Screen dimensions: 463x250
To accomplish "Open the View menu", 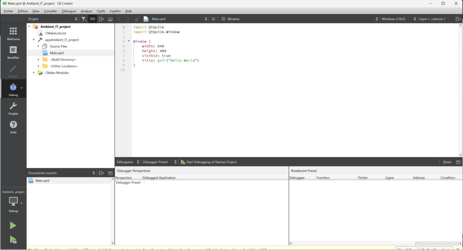I will (x=36, y=11).
